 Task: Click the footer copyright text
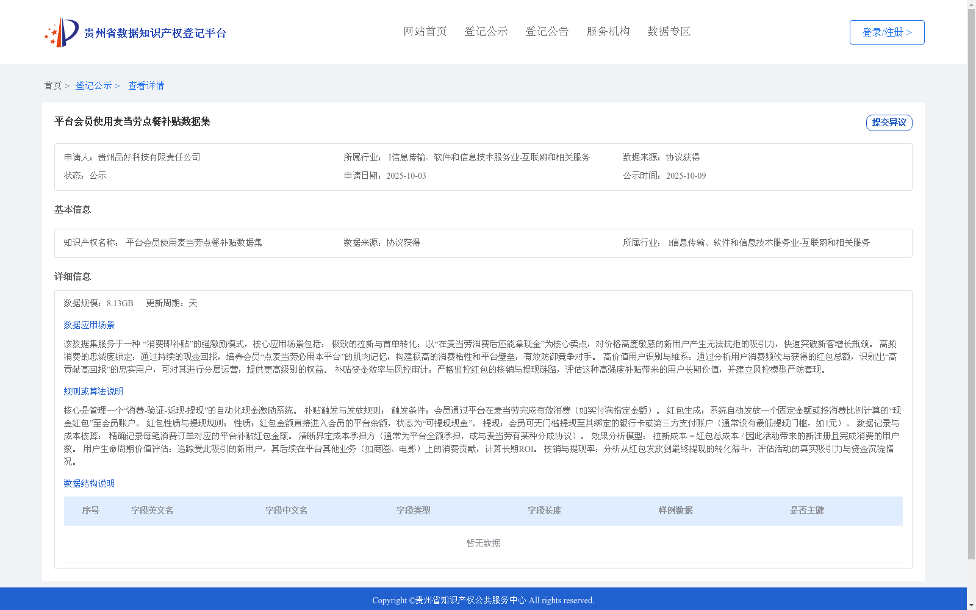(483, 600)
